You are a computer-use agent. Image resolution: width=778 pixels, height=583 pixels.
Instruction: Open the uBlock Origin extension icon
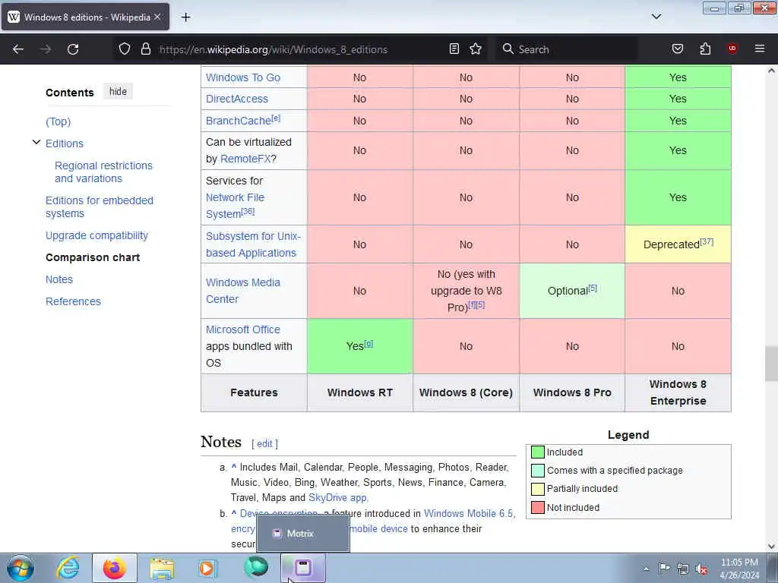point(732,49)
